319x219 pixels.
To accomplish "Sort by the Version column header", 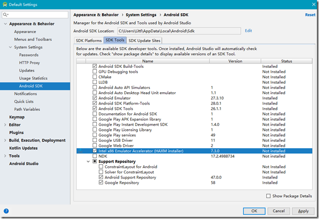I will click(x=235, y=61).
